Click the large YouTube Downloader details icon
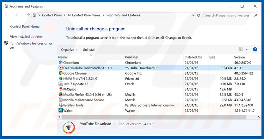This screenshot has height=139, width=264. (x=69, y=128)
